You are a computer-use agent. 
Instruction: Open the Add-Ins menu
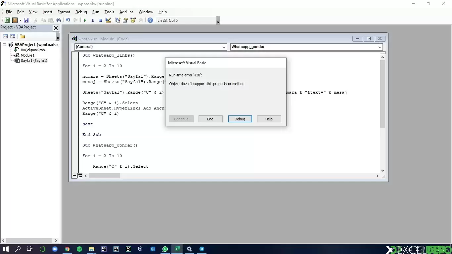coord(126,12)
